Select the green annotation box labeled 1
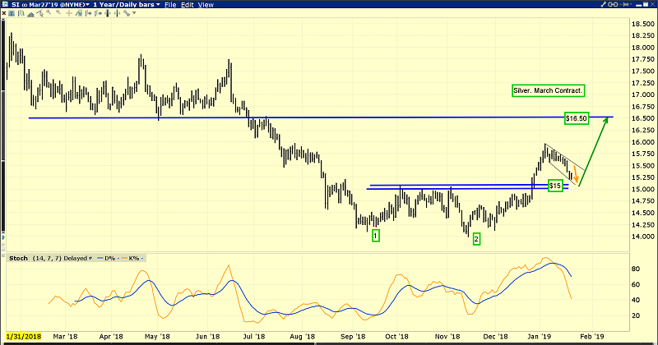The height and width of the screenshot is (345, 658). pos(376,236)
